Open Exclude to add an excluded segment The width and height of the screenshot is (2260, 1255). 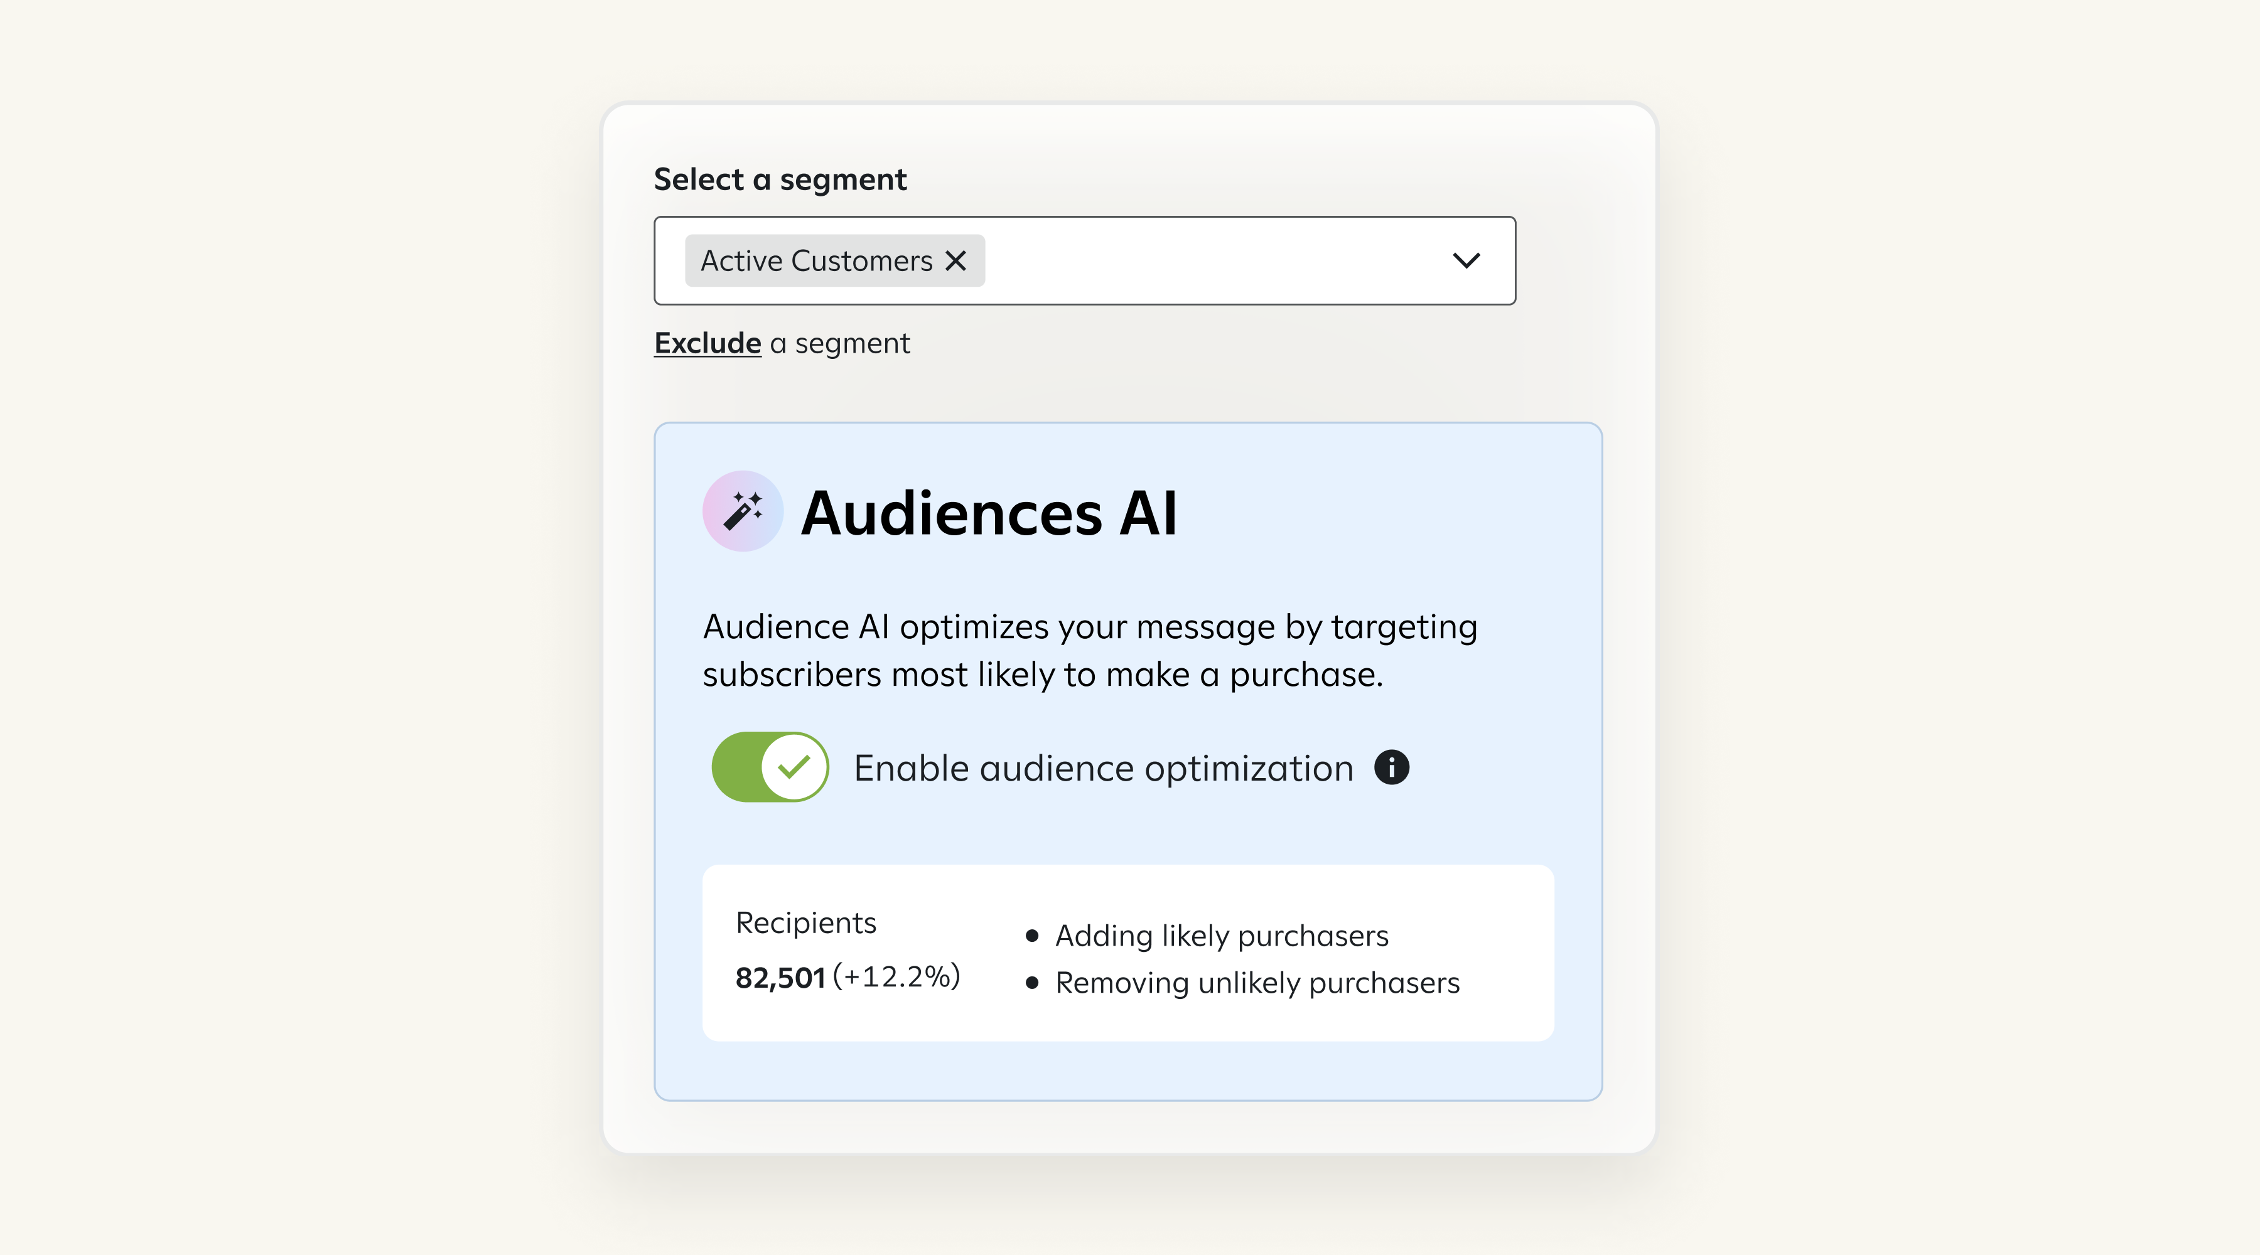click(707, 342)
